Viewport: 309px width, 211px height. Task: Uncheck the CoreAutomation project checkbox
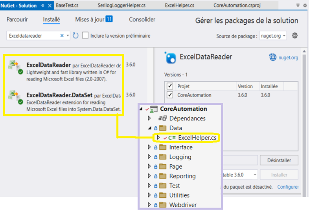pos(170,95)
